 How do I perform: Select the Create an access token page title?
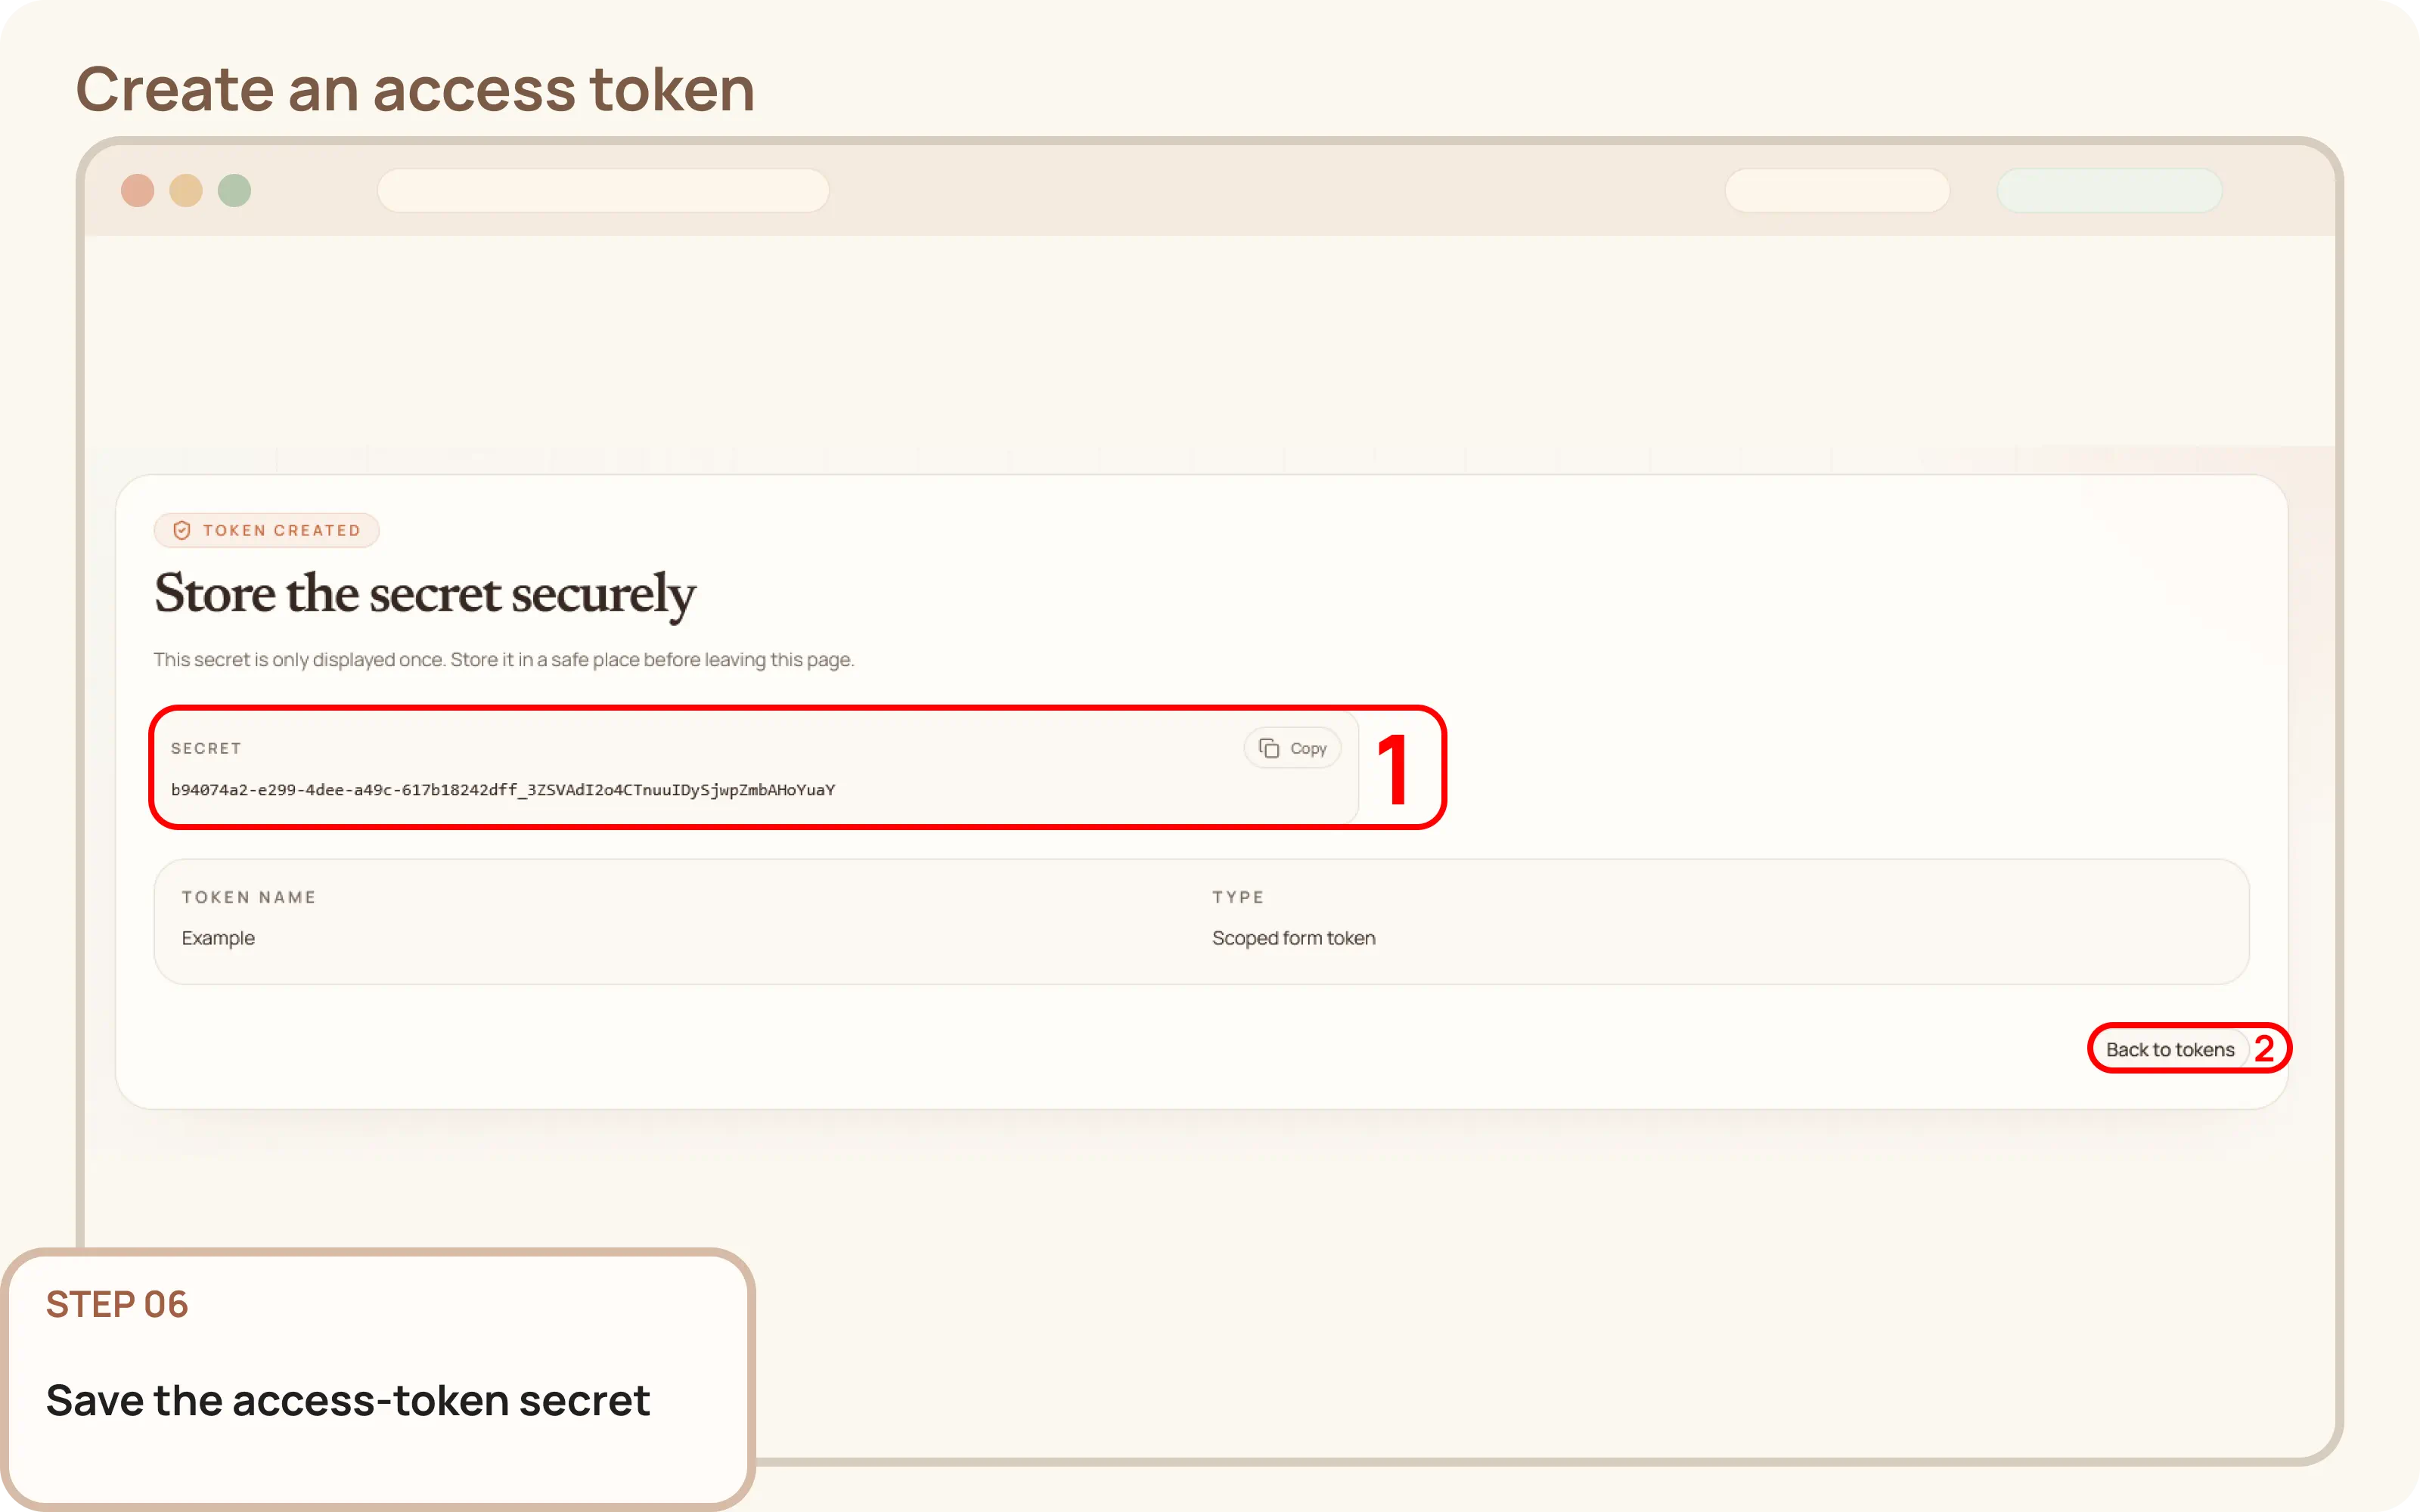(415, 88)
